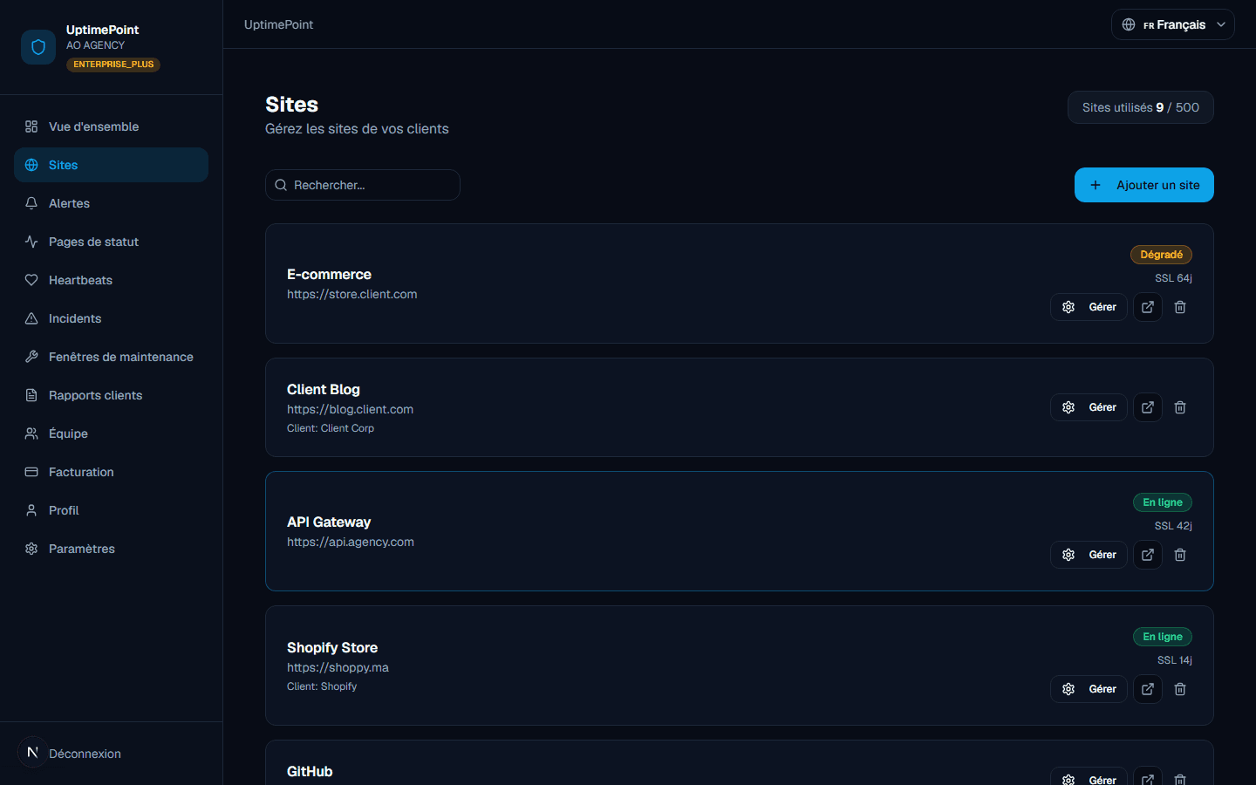
Task: Click the Gérer button for Client Blog
Action: click(x=1089, y=407)
